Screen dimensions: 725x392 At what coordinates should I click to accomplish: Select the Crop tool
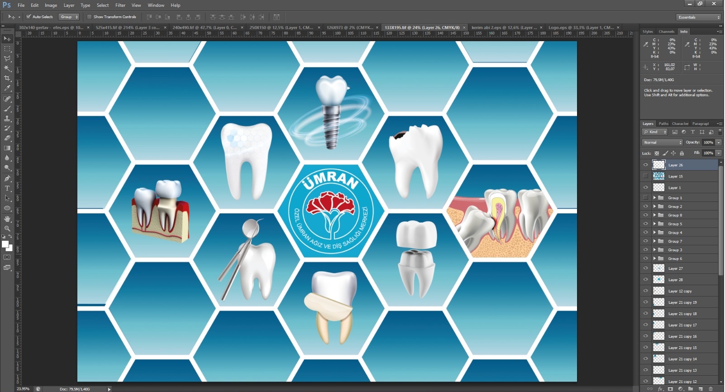click(x=7, y=78)
